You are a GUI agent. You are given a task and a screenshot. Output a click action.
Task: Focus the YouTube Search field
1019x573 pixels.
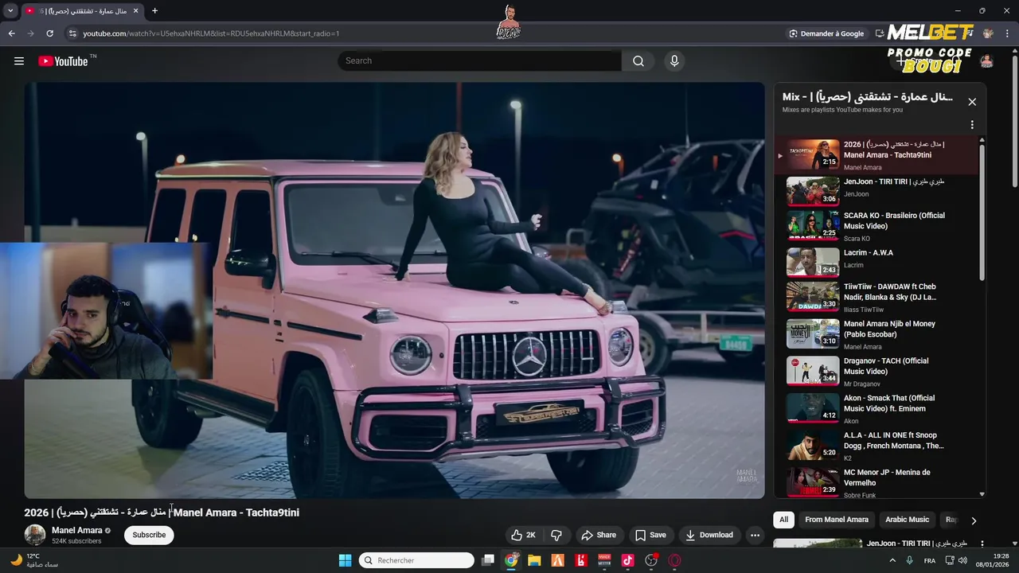[479, 61]
